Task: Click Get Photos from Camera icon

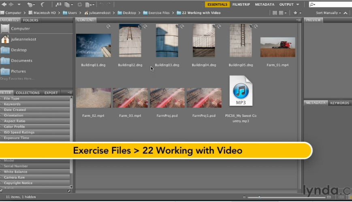Action: 58,4
